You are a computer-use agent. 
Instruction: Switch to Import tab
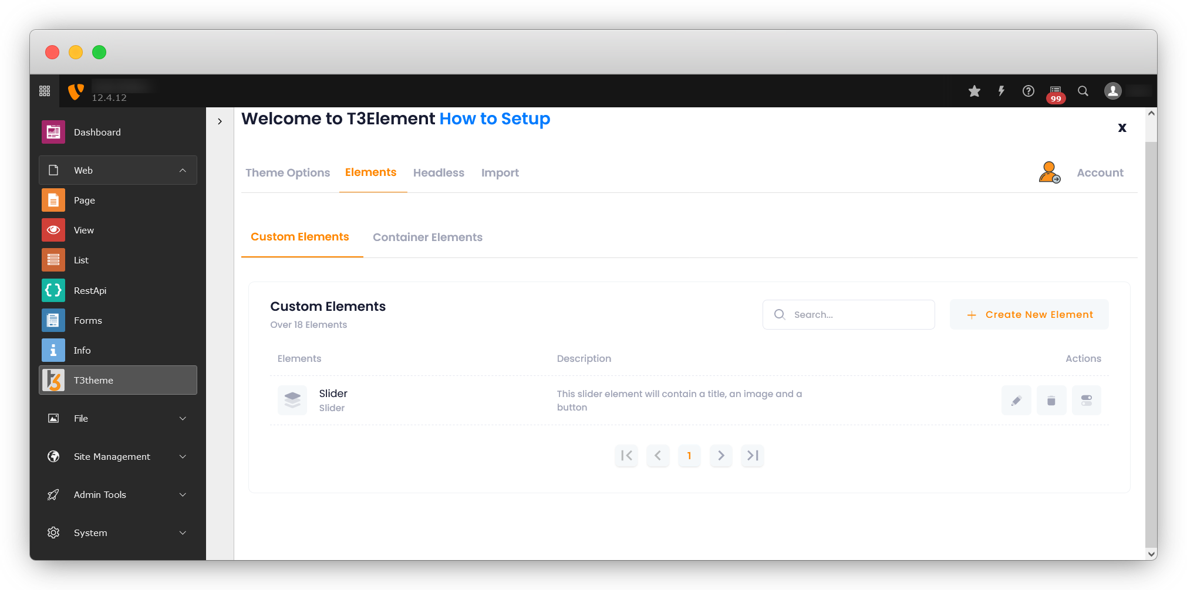[x=500, y=172]
